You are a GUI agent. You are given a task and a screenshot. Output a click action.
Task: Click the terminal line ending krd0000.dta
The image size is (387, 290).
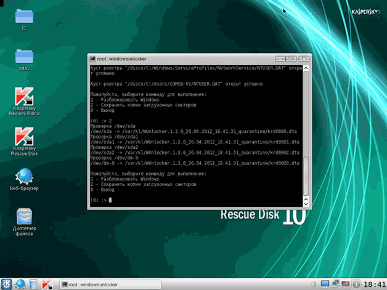193,131
